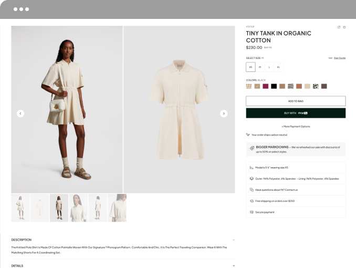Click Buy with Shop Pay button
Viewport: 356px width, 268px height.
[x=296, y=113]
